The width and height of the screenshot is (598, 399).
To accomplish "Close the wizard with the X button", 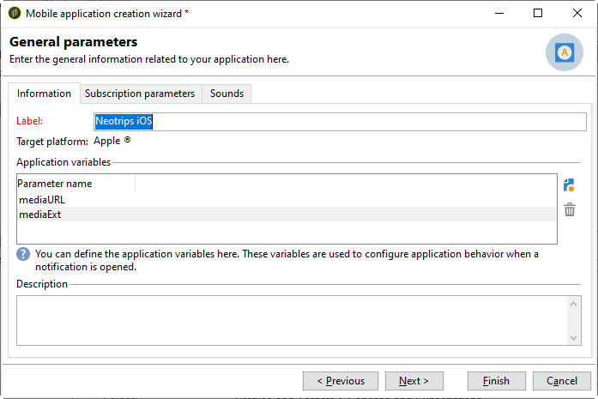I will (577, 13).
